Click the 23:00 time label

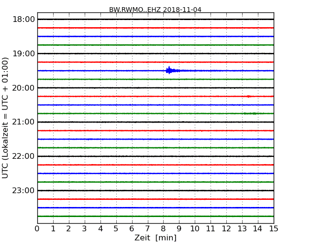pos(23,190)
